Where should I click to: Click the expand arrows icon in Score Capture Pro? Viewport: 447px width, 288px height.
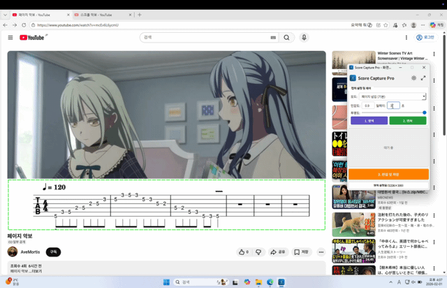pyautogui.click(x=423, y=78)
